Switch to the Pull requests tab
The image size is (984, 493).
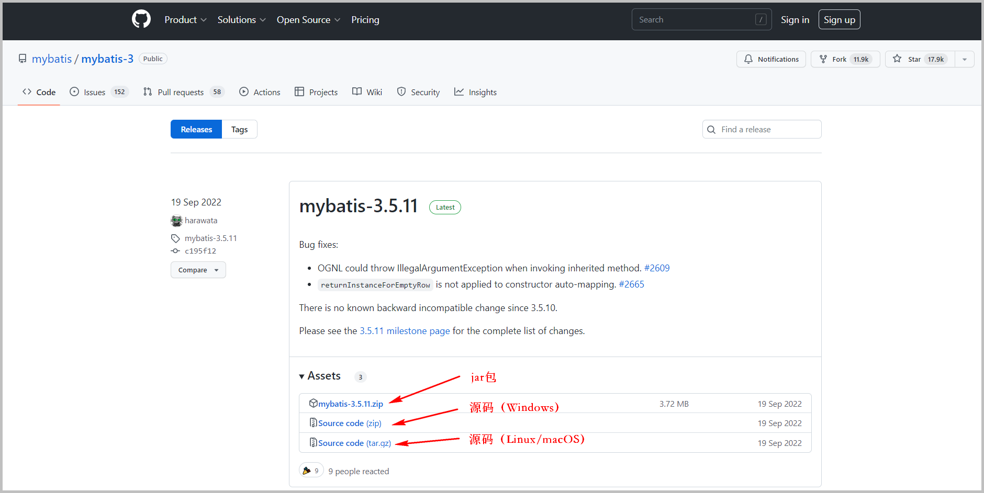[x=183, y=92]
